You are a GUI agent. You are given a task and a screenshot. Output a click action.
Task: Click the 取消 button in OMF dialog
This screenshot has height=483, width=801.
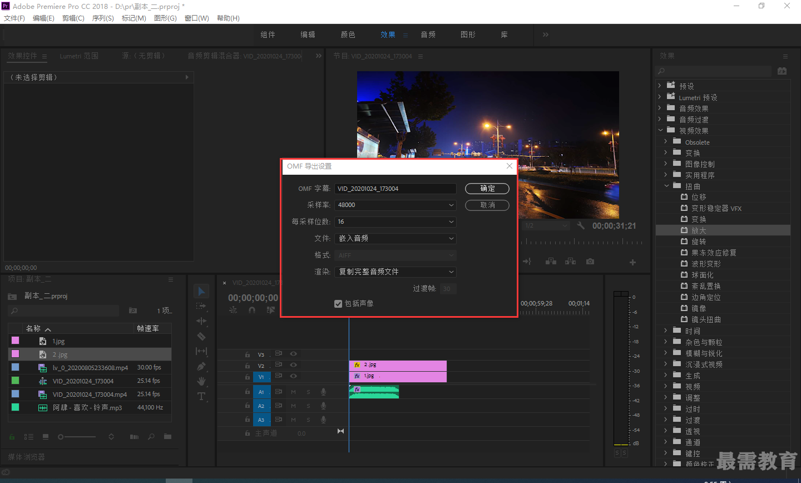coord(487,205)
